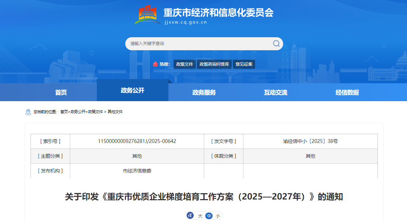
Task: Click 政策文件 in the breadcrumb path
Action: (95, 112)
